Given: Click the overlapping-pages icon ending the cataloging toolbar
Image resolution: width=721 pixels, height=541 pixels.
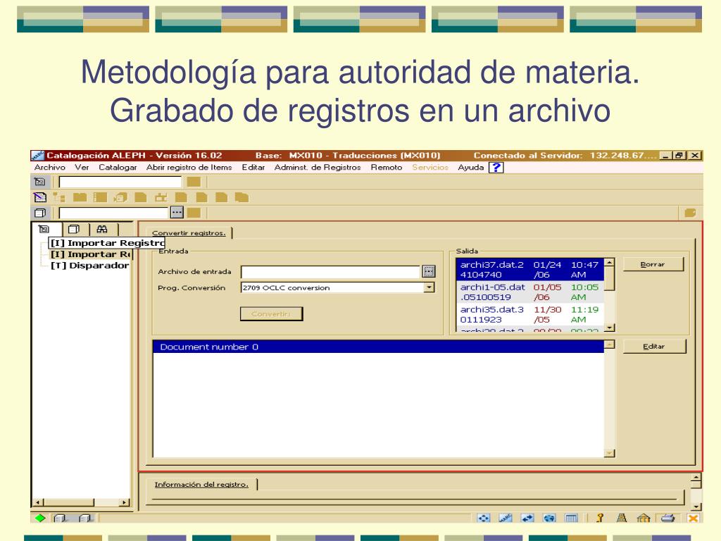Looking at the screenshot, I should click(242, 197).
